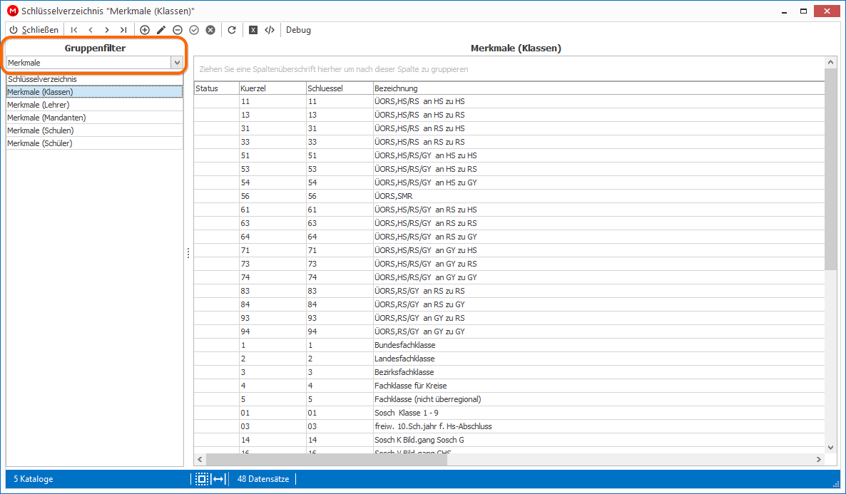This screenshot has width=846, height=494.
Task: Edit the record with the pencil icon
Action: [160, 30]
